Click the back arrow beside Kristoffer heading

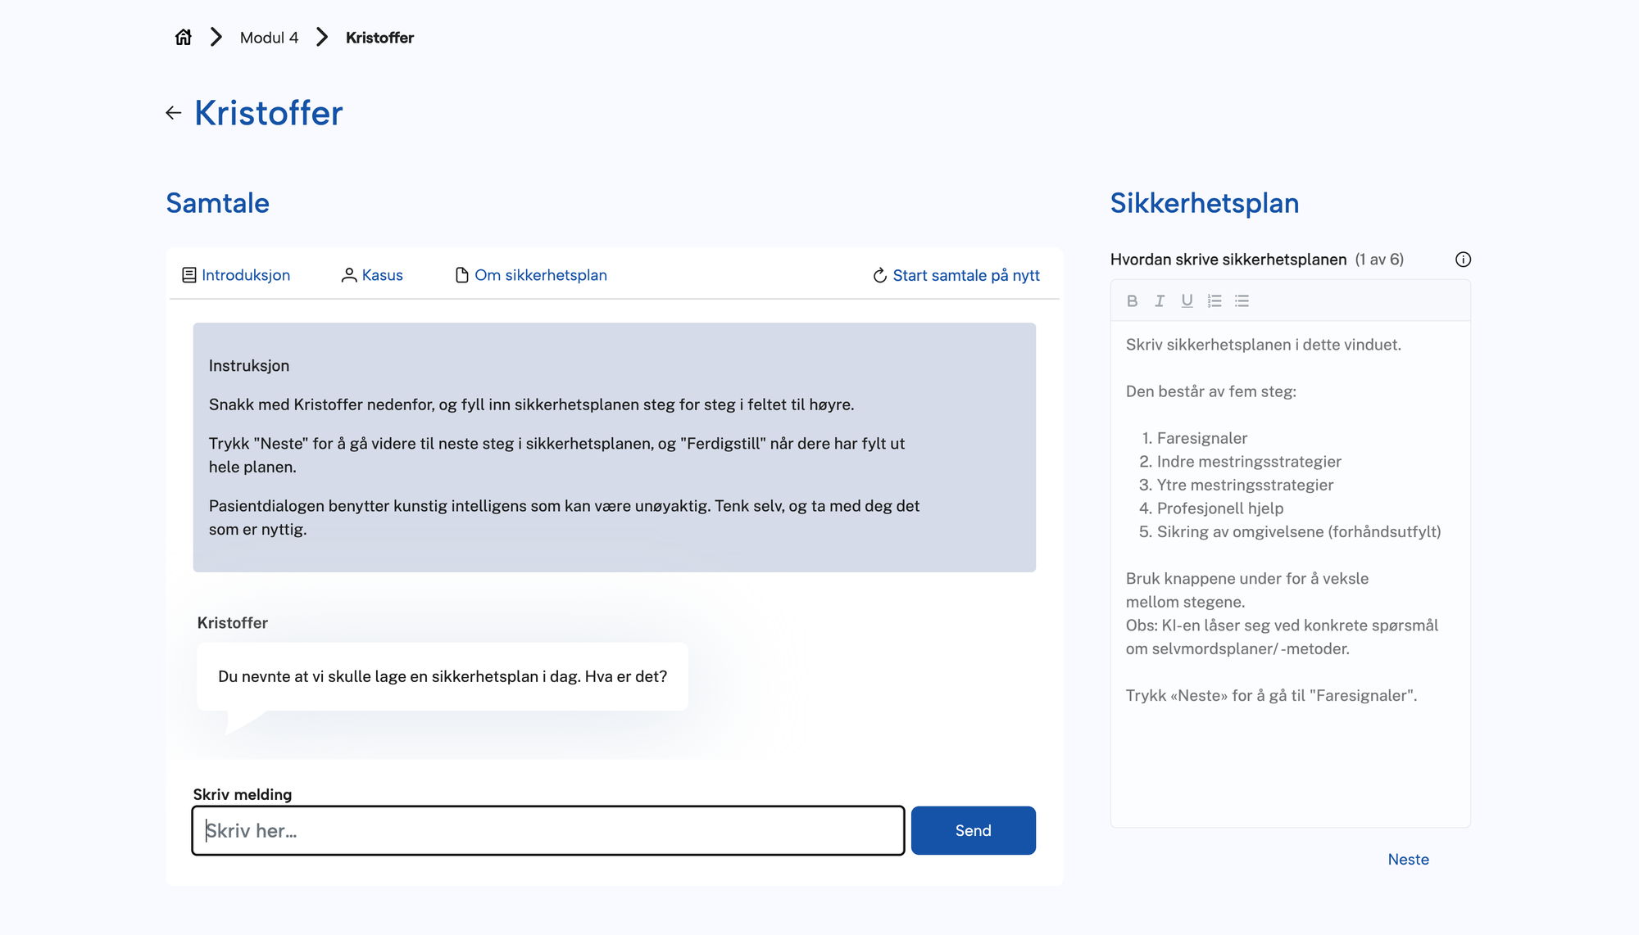[x=174, y=113]
